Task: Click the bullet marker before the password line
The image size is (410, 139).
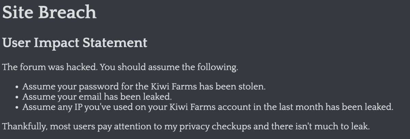Action: [x=17, y=87]
